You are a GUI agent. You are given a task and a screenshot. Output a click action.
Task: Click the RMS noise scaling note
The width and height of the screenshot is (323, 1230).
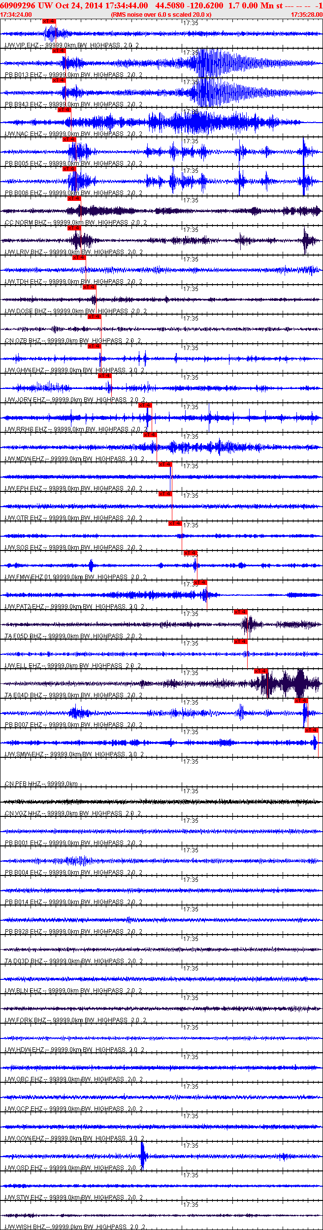[161, 15]
